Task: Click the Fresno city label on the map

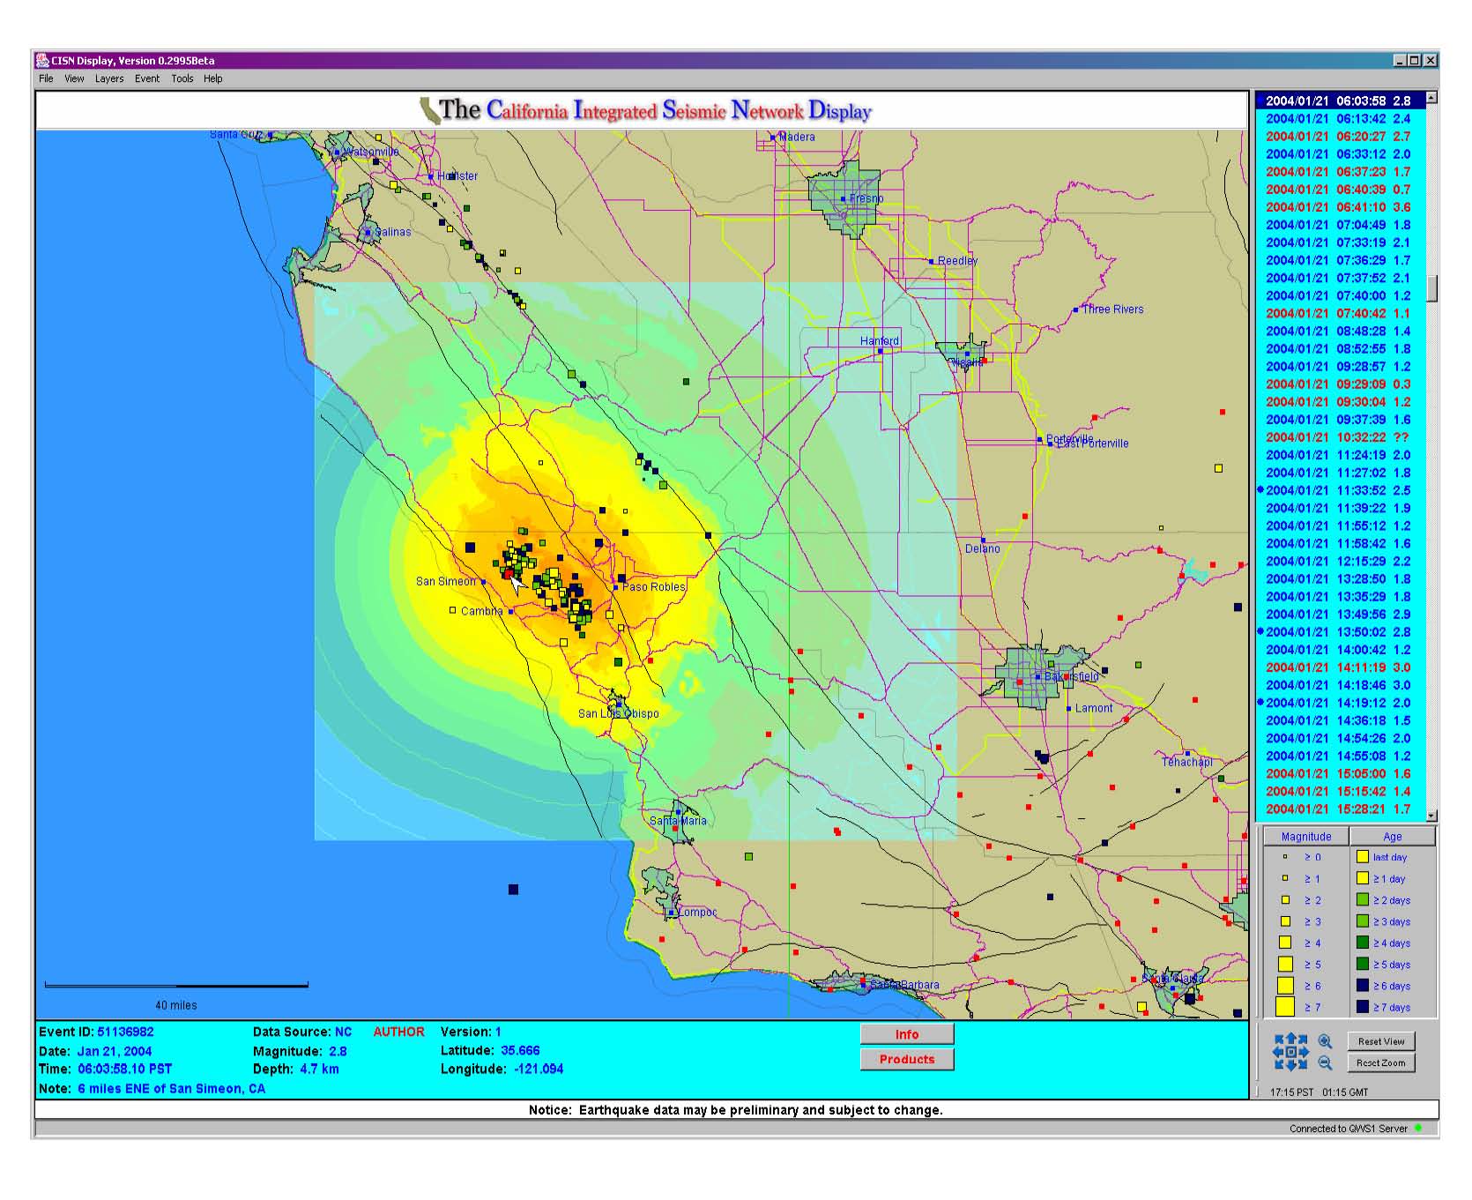Action: point(866,198)
